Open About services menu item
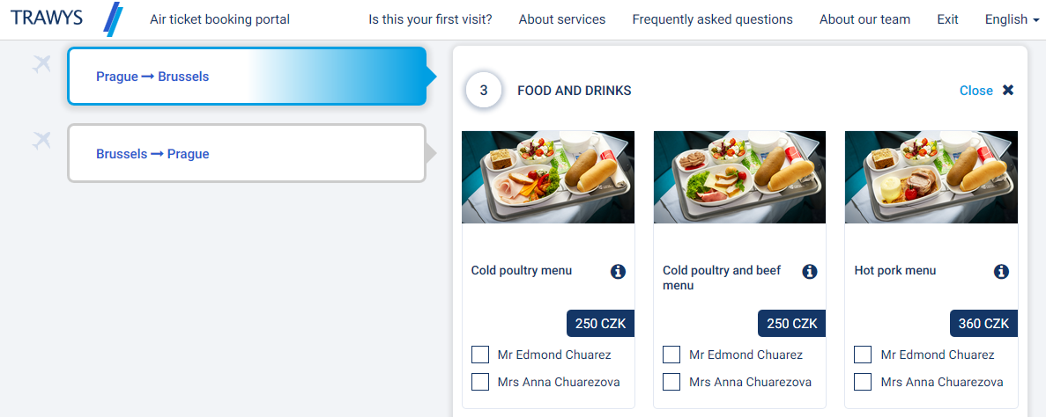 click(x=562, y=19)
